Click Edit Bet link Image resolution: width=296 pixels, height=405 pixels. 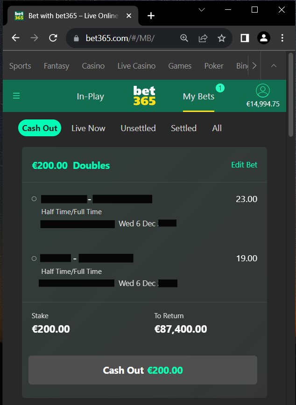coord(244,165)
